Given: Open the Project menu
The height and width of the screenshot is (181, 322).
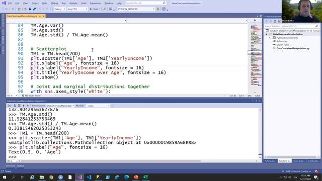Looking at the screenshot, I should (35, 4).
